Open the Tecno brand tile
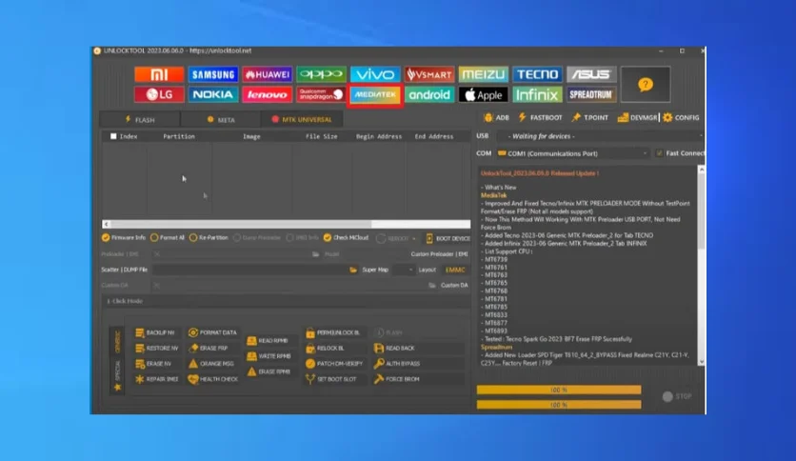Image resolution: width=796 pixels, height=461 pixels. coord(538,74)
